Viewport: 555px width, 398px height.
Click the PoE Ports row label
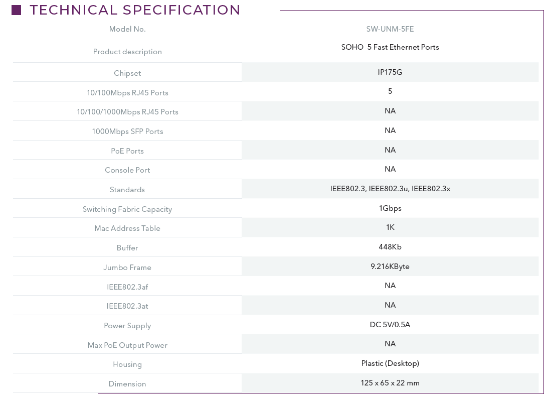[127, 151]
